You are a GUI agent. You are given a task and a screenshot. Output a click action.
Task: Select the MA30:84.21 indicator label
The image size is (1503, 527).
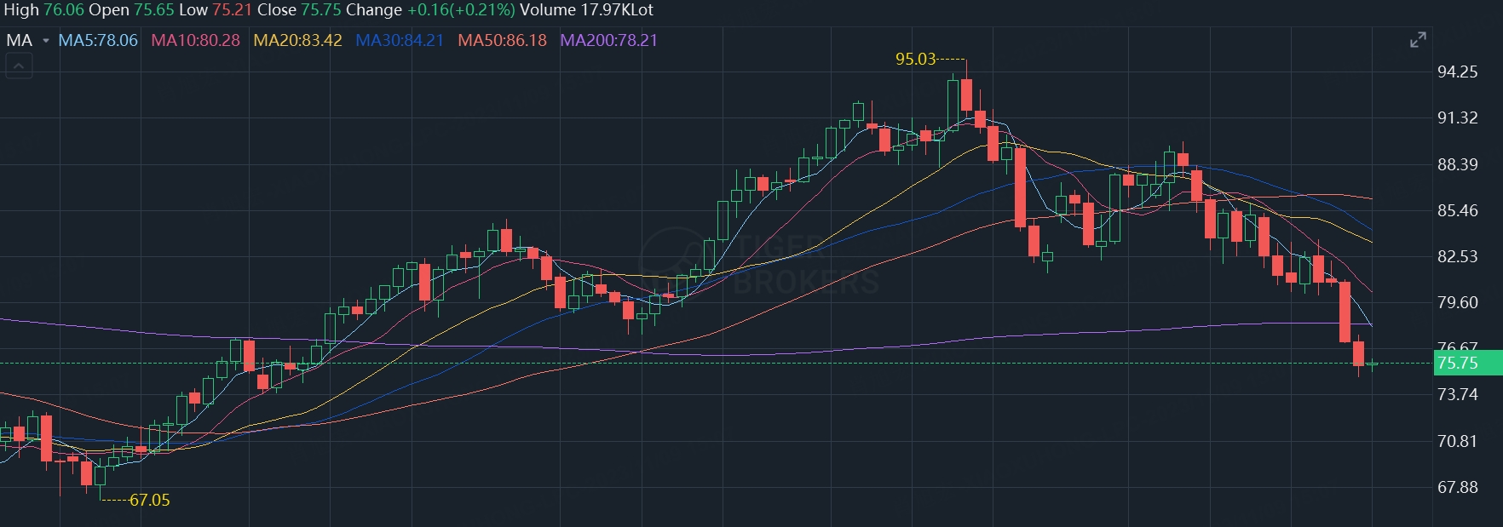[x=400, y=40]
